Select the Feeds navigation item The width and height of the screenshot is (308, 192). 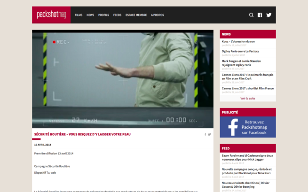coord(117,15)
